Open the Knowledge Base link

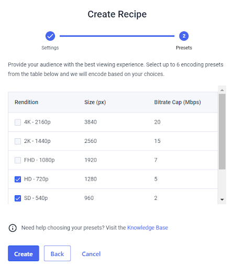pyautogui.click(x=148, y=228)
